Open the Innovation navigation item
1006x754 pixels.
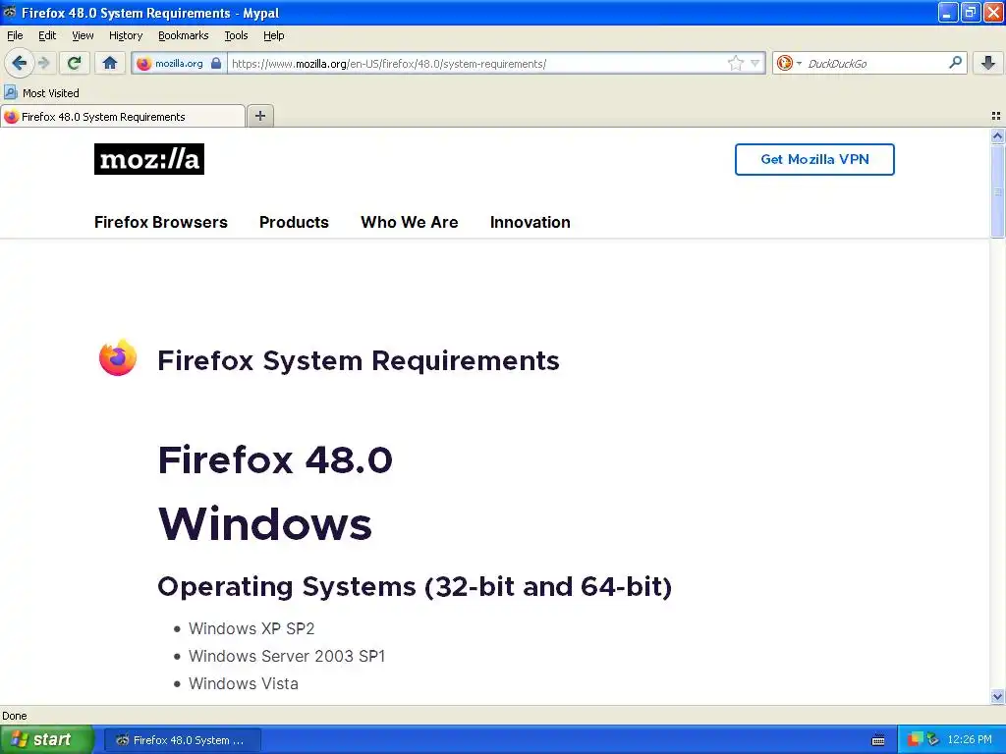530,222
